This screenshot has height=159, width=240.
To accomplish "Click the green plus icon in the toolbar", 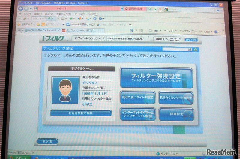I will point(71,19).
